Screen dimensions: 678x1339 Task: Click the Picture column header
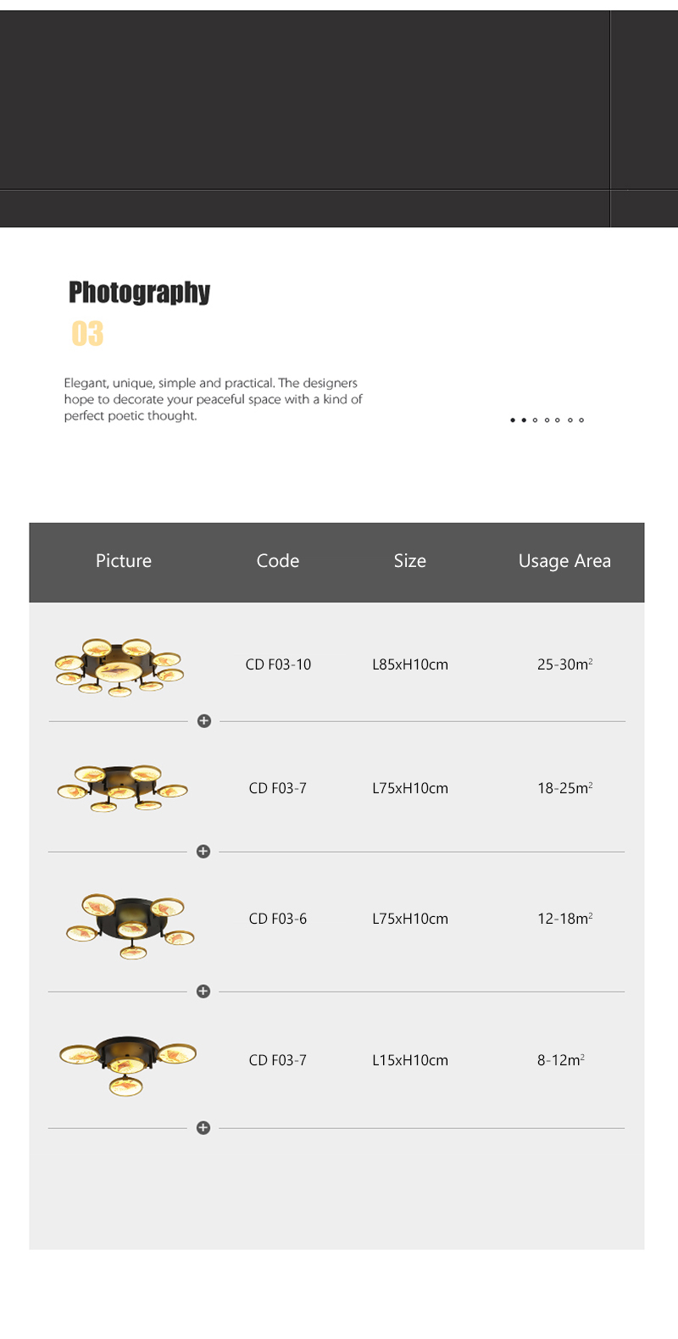[124, 561]
